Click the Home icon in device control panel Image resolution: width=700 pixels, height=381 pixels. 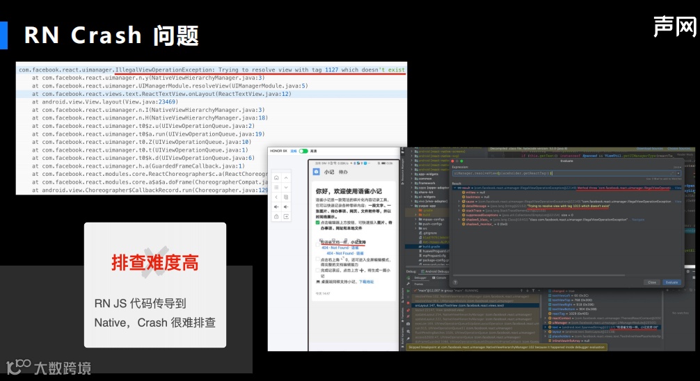[x=276, y=177]
